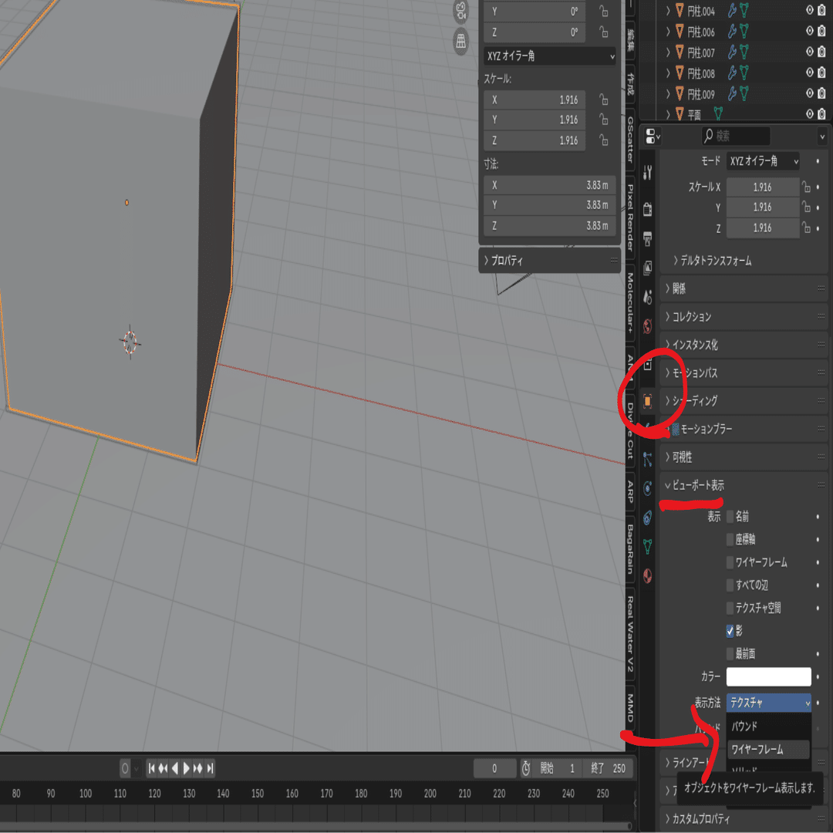Enable the ワイヤーフレーム display checkbox
Image resolution: width=833 pixels, height=833 pixels.
[730, 562]
